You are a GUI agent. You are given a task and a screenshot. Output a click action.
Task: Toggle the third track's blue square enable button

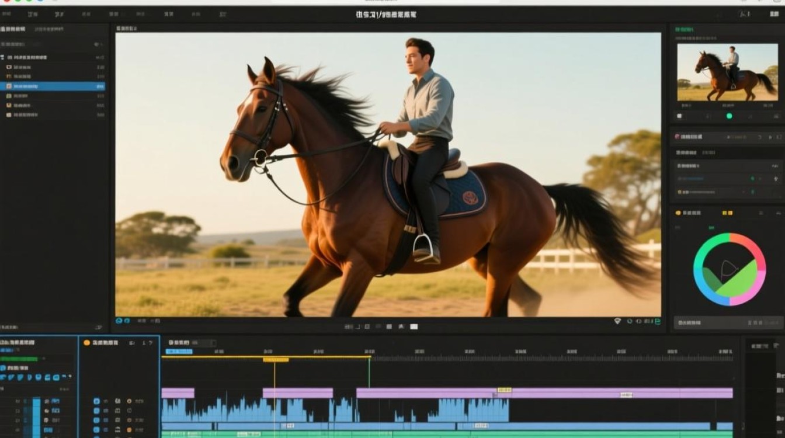click(96, 420)
